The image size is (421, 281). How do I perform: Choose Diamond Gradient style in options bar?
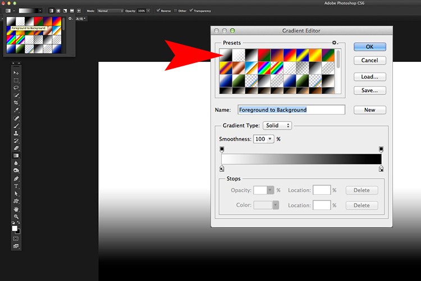[x=79, y=11]
